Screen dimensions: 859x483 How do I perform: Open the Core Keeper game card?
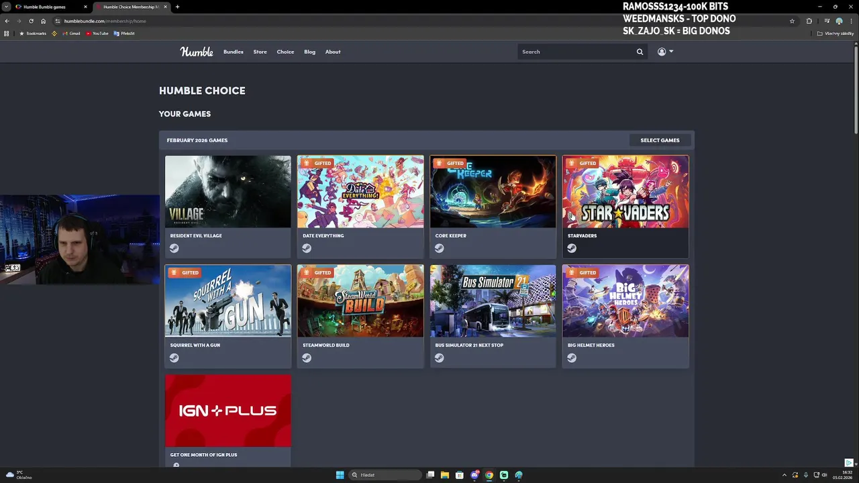(x=493, y=207)
